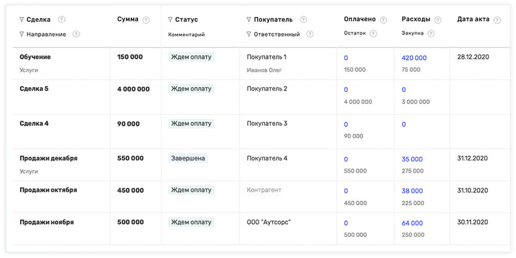Open the Сделка column filter
516x258 pixels.
point(21,20)
